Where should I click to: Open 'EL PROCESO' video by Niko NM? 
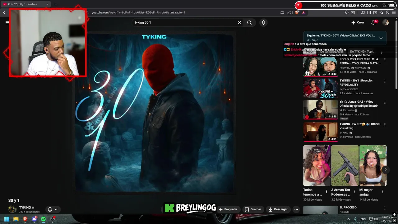pyautogui.click(x=348, y=208)
